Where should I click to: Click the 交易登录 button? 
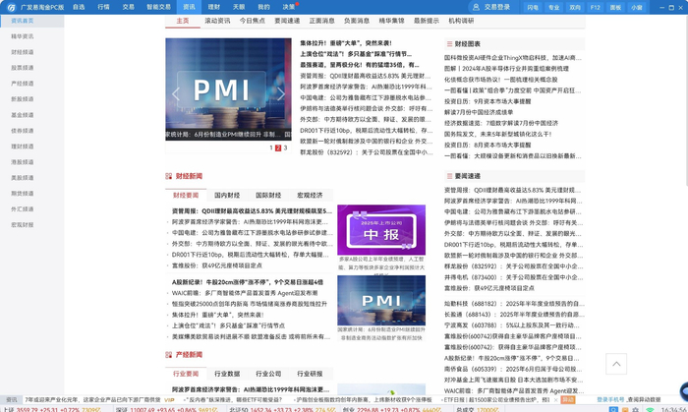(x=496, y=7)
